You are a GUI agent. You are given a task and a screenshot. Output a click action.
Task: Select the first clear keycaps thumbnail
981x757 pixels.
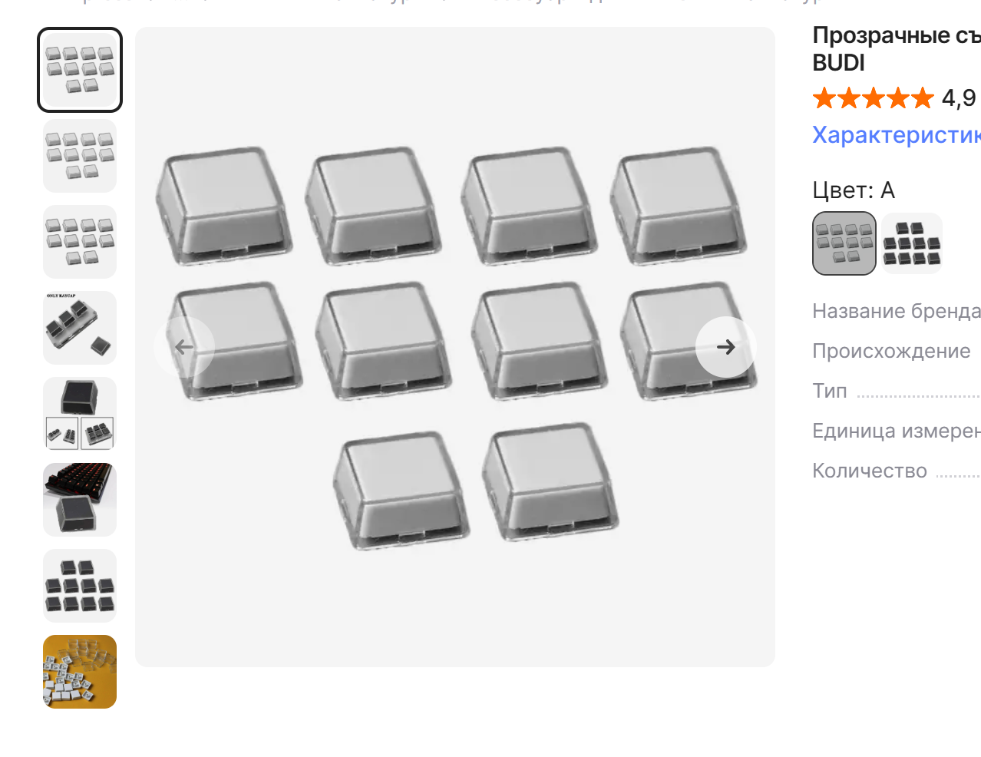point(80,70)
